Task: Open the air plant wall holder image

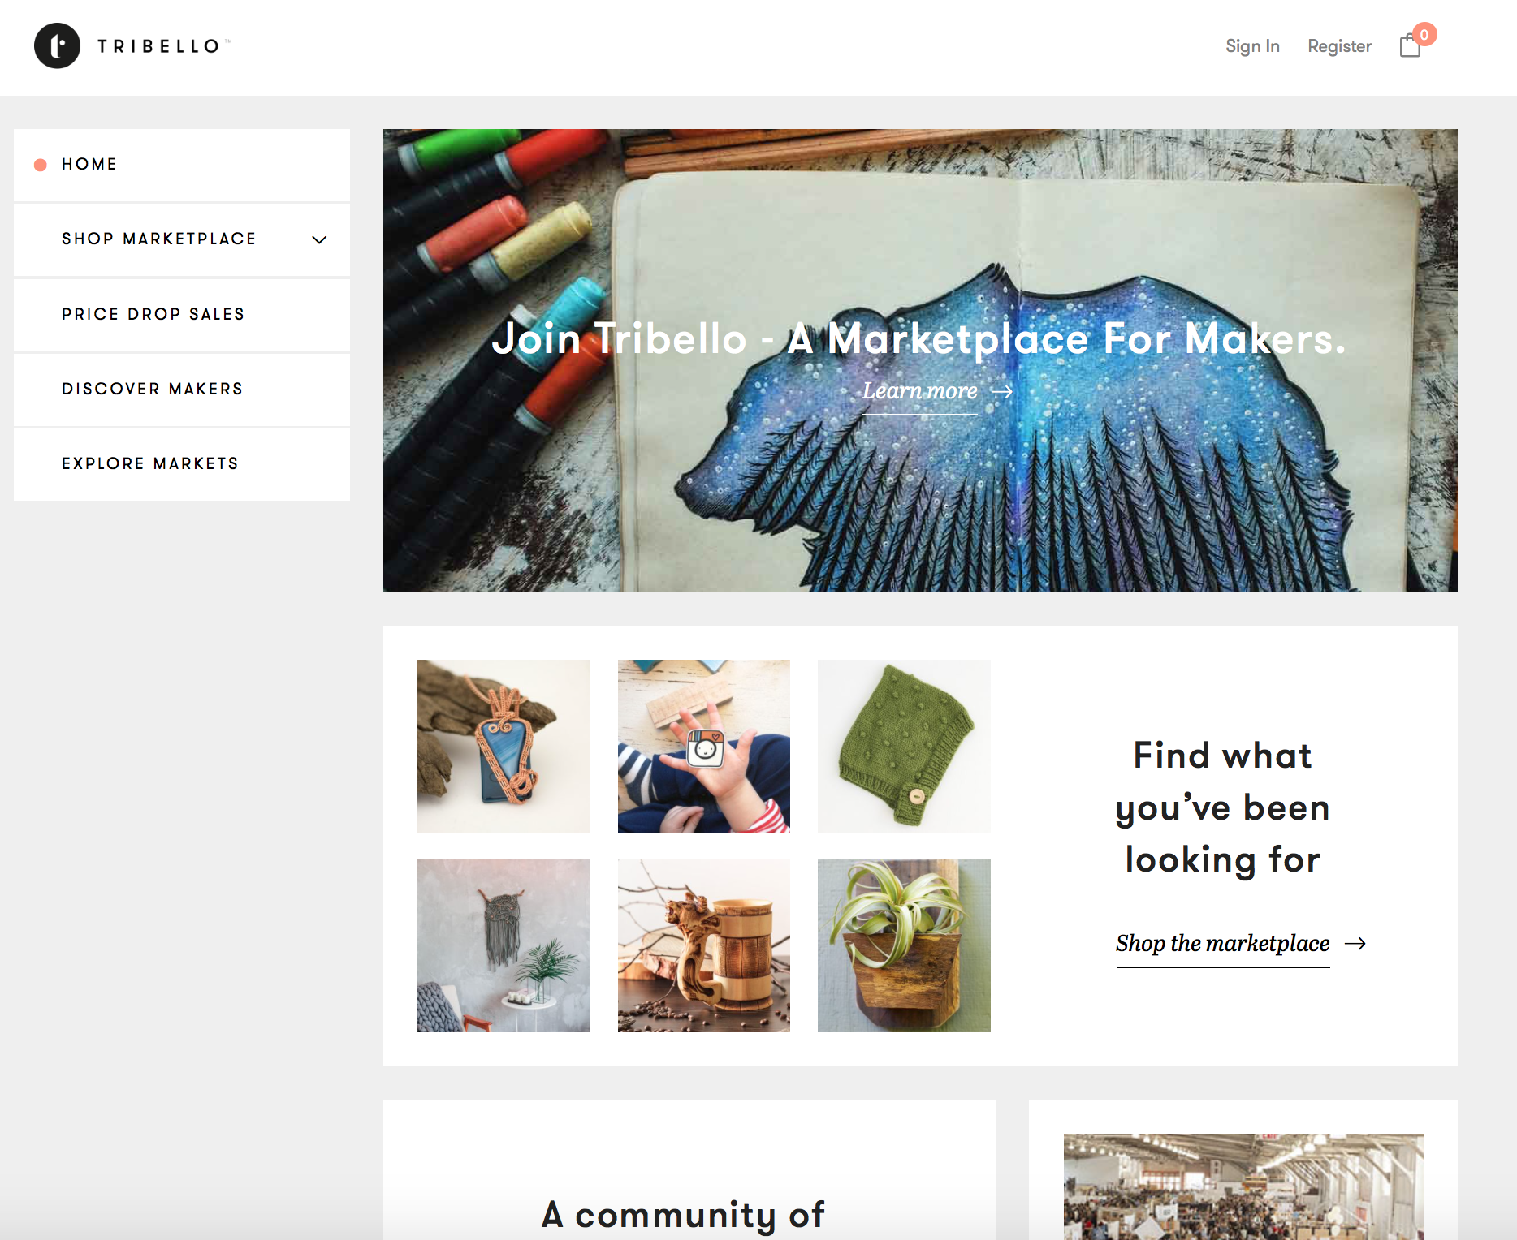Action: [904, 945]
